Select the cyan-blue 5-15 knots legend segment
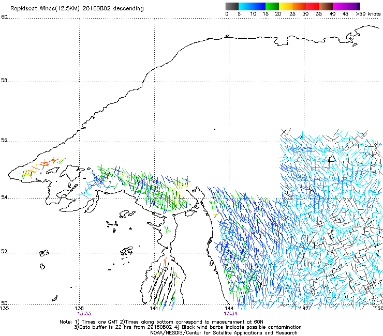 pyautogui.click(x=252, y=6)
